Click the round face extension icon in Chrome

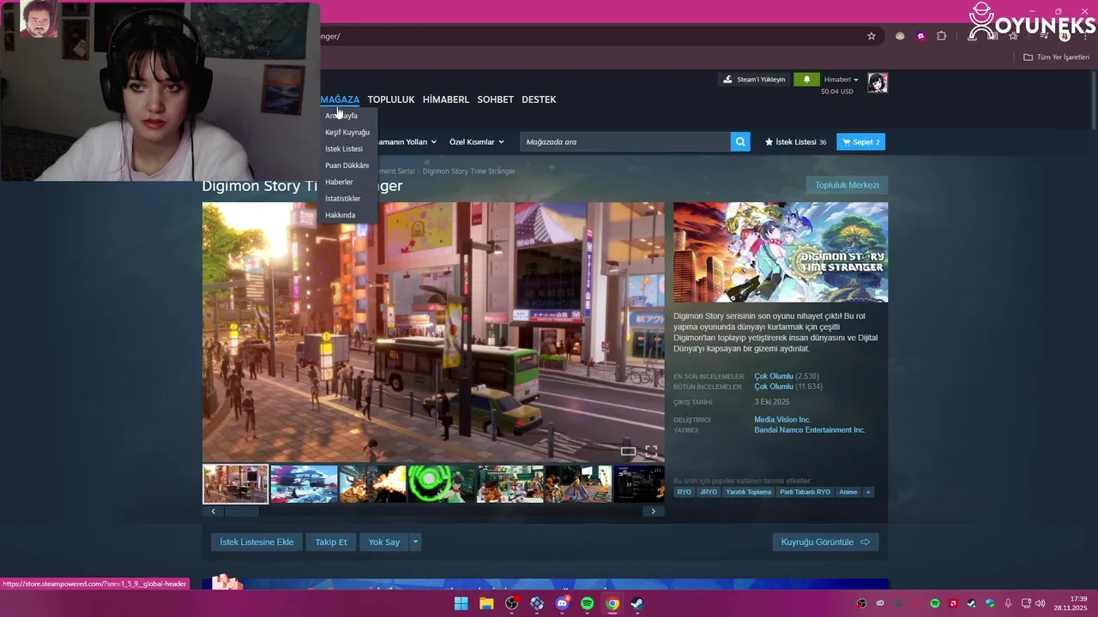pos(900,36)
